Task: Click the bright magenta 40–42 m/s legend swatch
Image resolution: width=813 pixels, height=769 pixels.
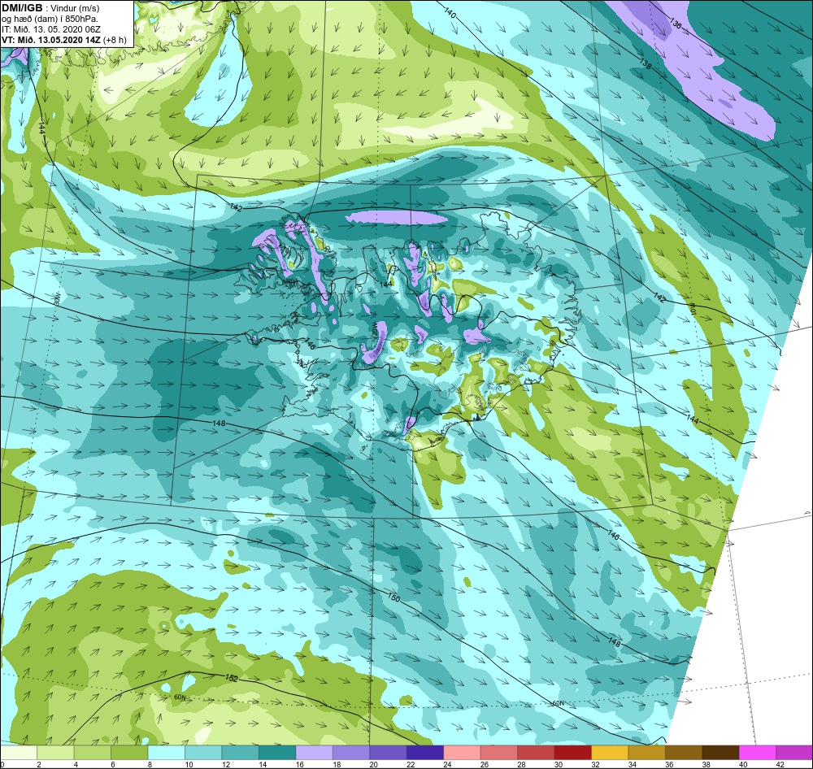Action: [757, 753]
